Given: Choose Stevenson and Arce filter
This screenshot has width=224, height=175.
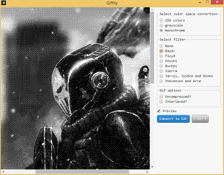Looking at the screenshot, I should point(161,81).
